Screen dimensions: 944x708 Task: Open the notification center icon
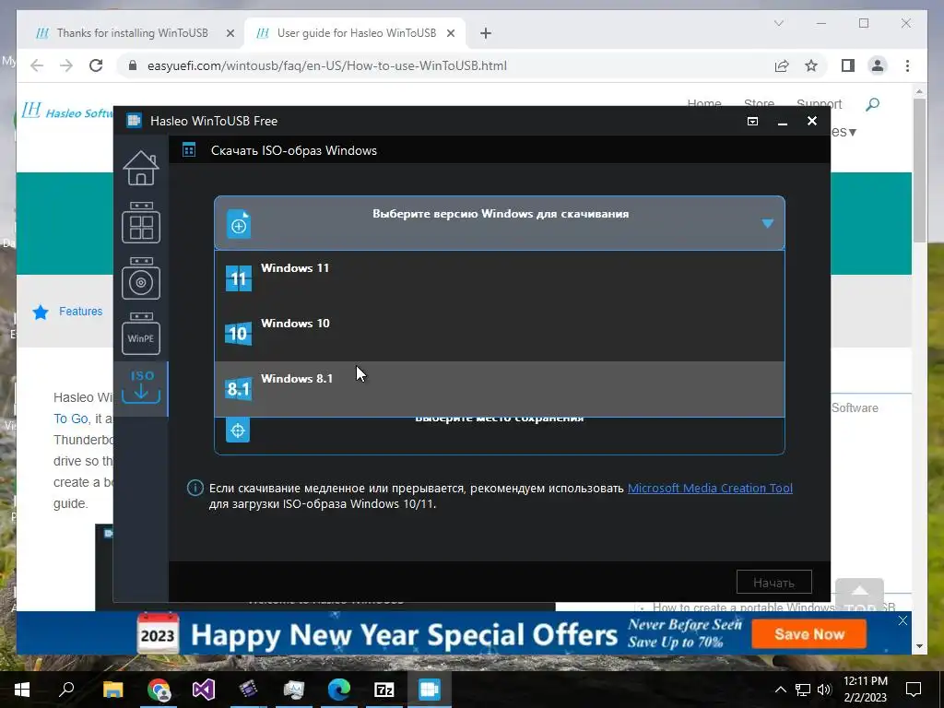point(914,690)
